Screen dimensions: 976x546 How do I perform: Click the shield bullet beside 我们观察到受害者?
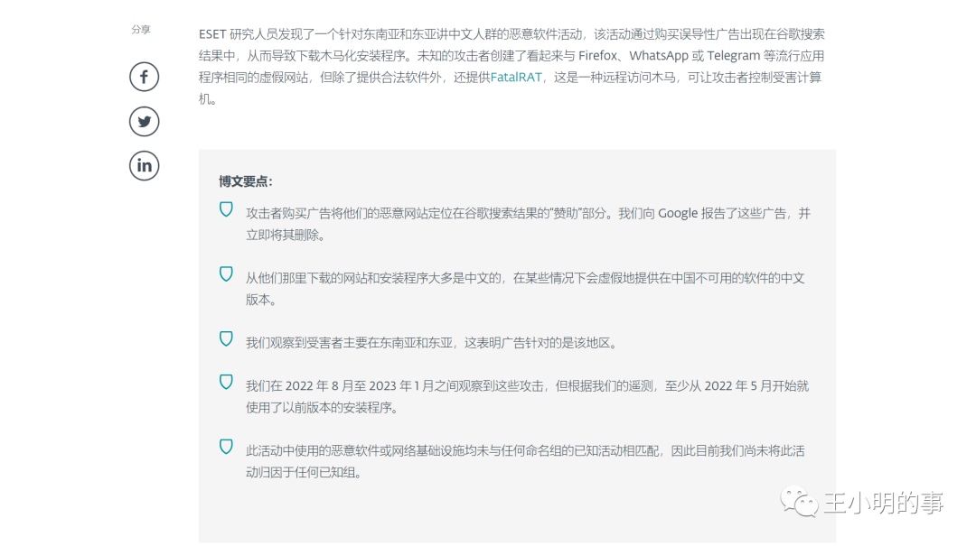pyautogui.click(x=226, y=339)
